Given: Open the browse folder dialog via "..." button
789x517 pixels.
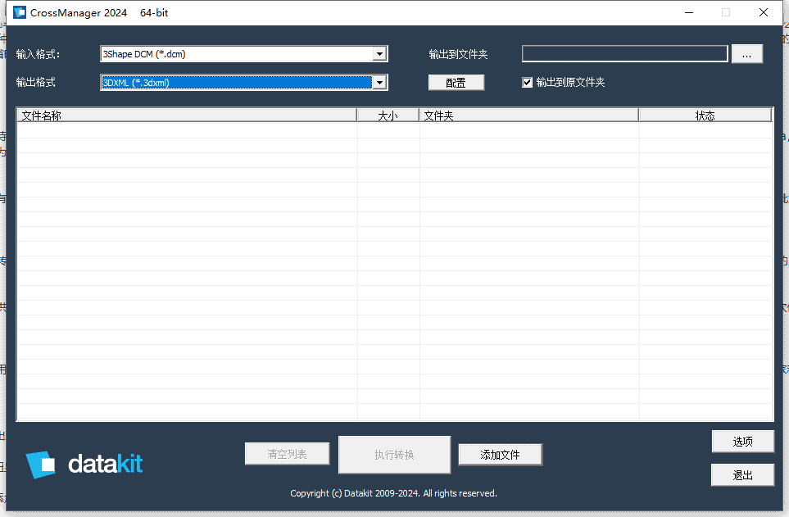Looking at the screenshot, I should [x=746, y=53].
